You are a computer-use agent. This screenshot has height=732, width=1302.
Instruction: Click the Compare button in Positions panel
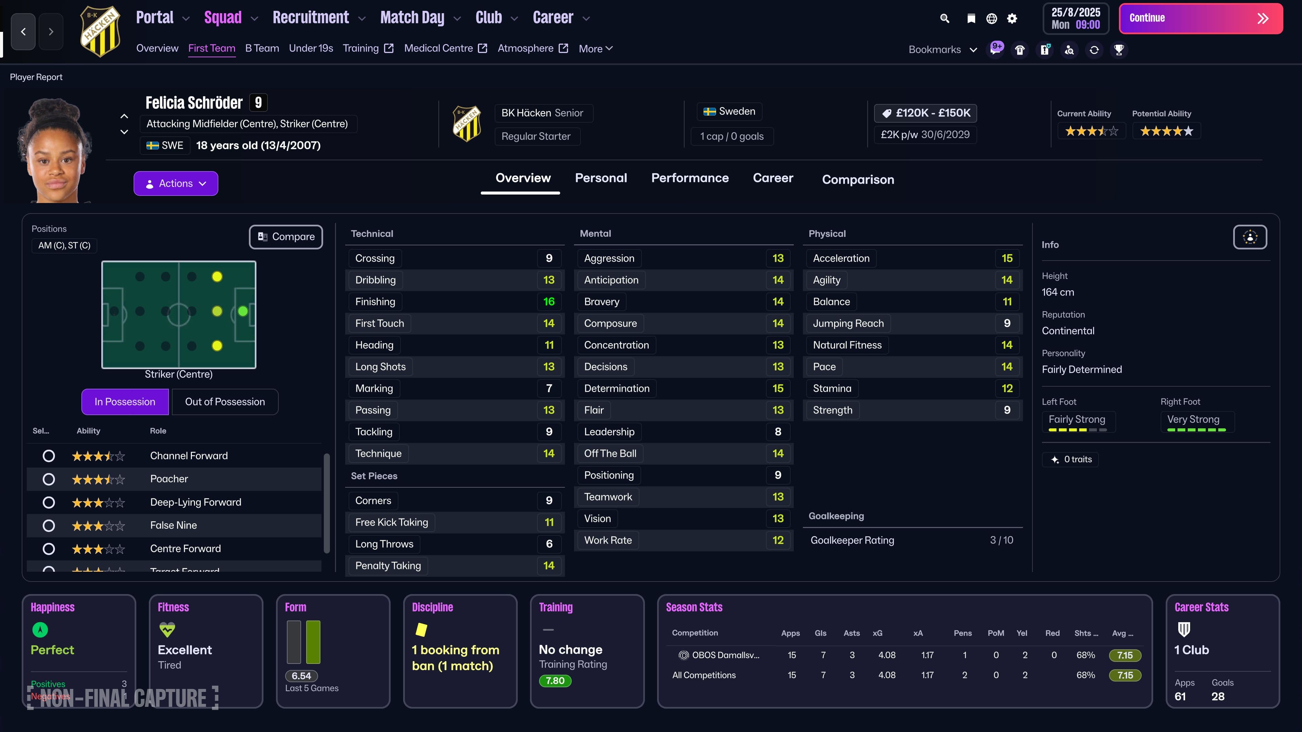[x=285, y=237]
